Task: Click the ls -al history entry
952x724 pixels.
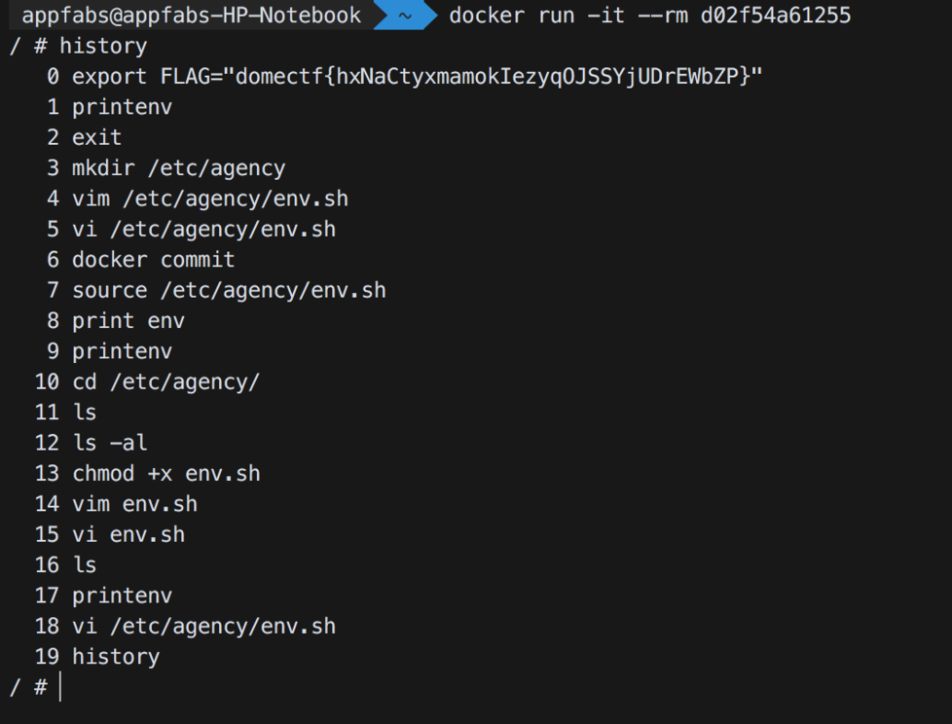Action: [x=109, y=443]
